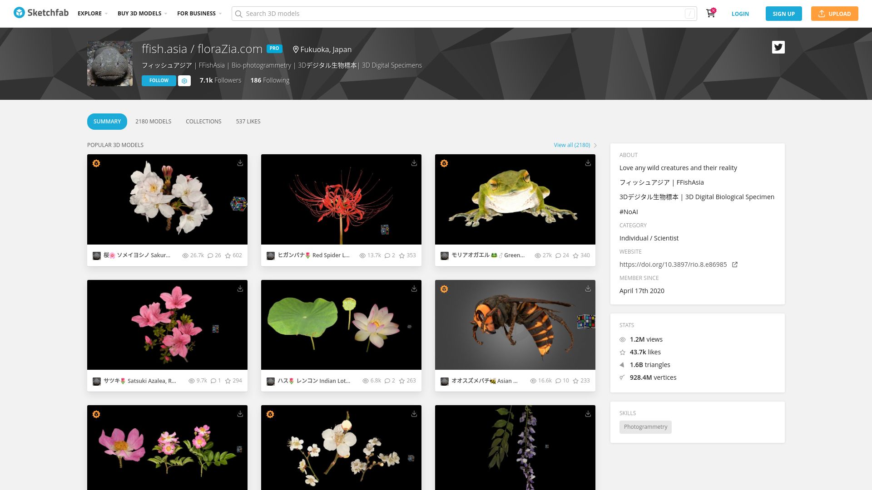Click the profile avatar photo

click(x=110, y=64)
